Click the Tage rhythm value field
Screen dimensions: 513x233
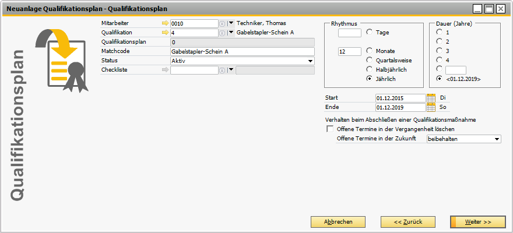[350, 33]
